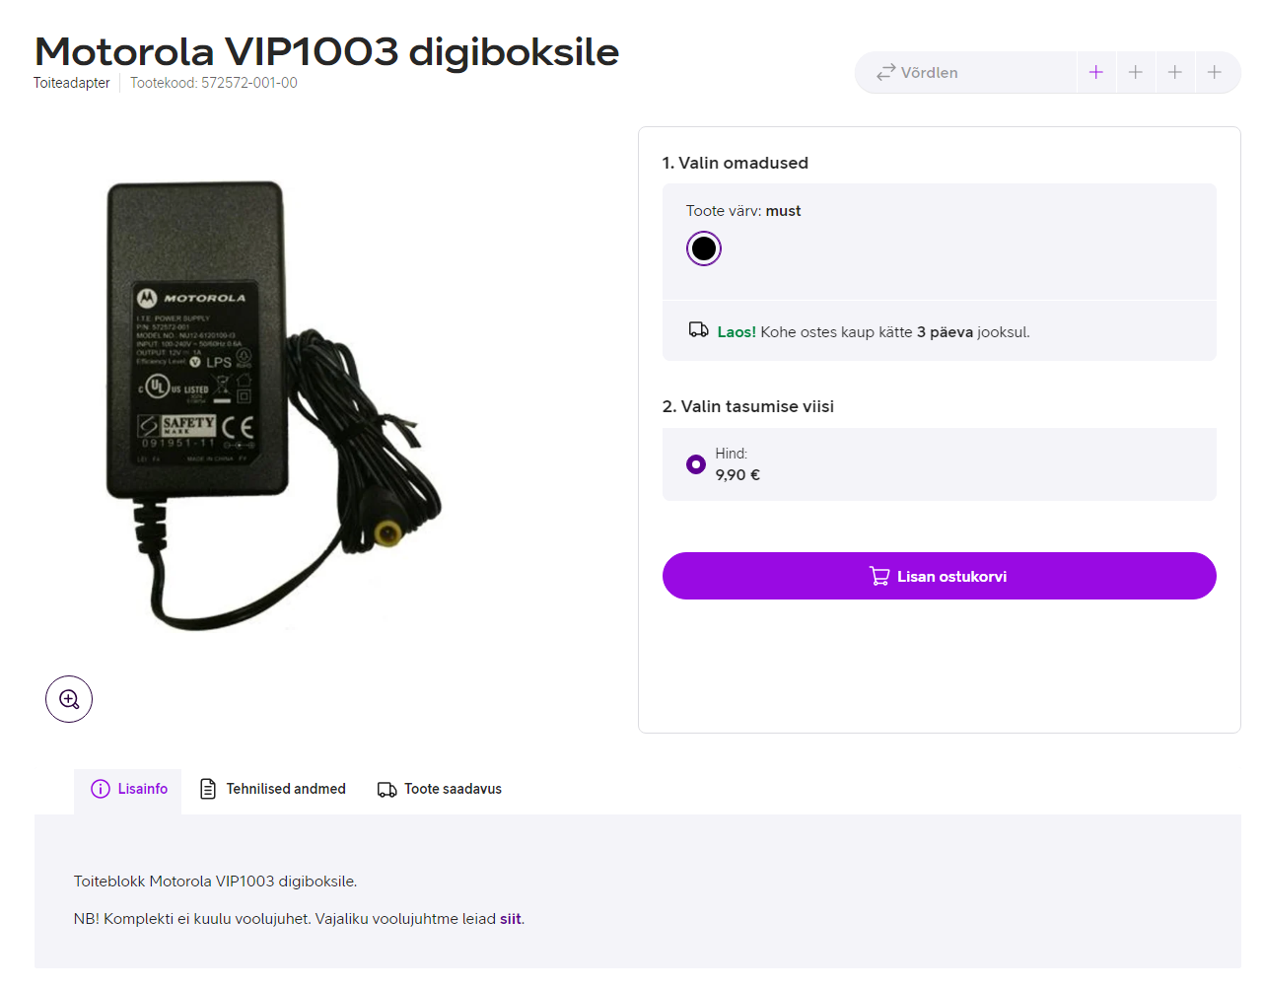Add product to fourth compare slot
Screen dimensions: 1263x988
pyautogui.click(x=1215, y=72)
